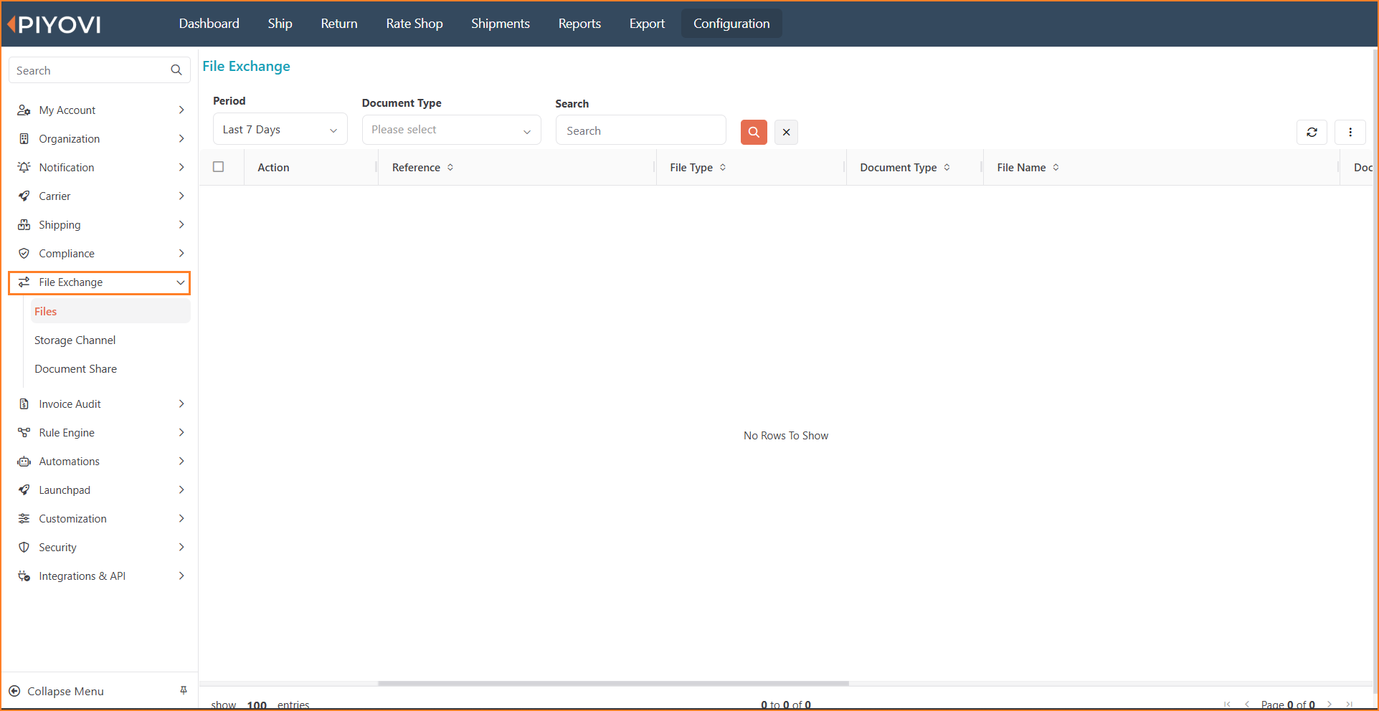Sort by the File Name column arrow
The height and width of the screenshot is (711, 1379).
click(x=1056, y=167)
